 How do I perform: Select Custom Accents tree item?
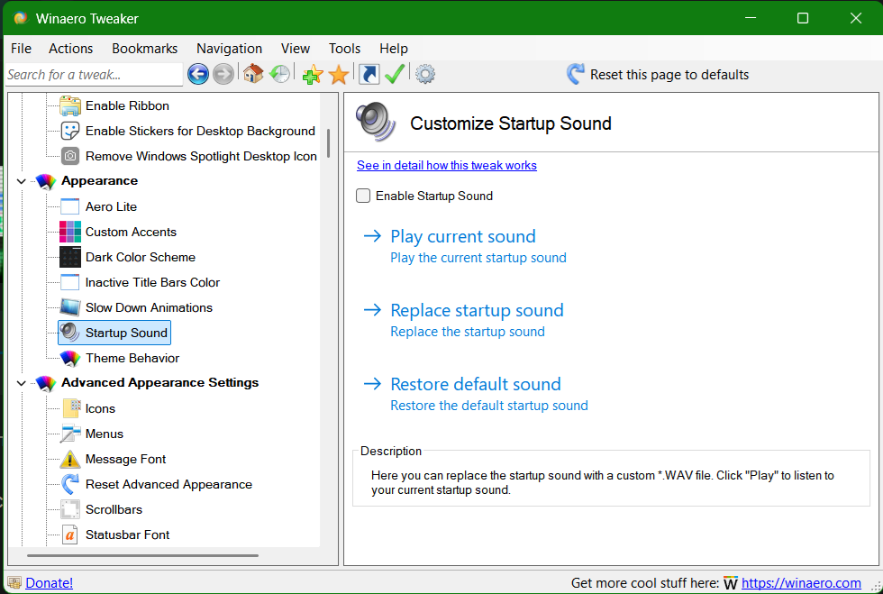tap(131, 232)
